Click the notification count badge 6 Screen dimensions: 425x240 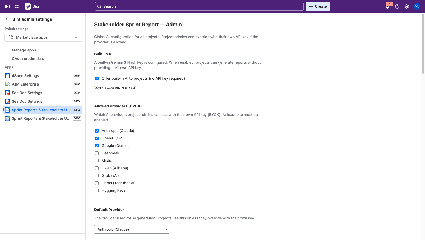tap(390, 4)
